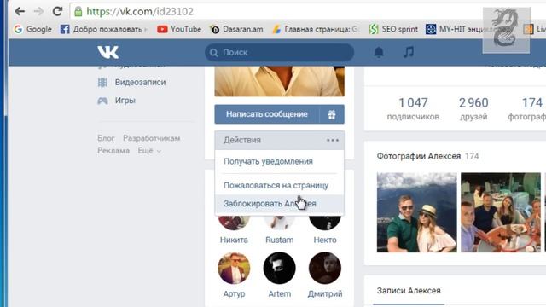Screen dimensions: 546x307
Task: Click Artem's avatar
Action: pyautogui.click(x=279, y=268)
